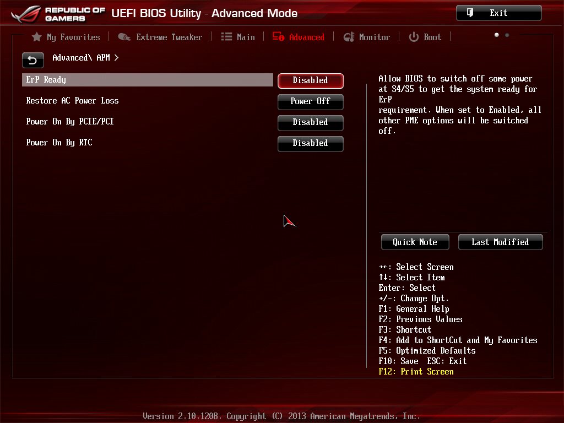This screenshot has width=564, height=423.
Task: Switch to Extreme Tweaker tab
Action: [x=160, y=37]
